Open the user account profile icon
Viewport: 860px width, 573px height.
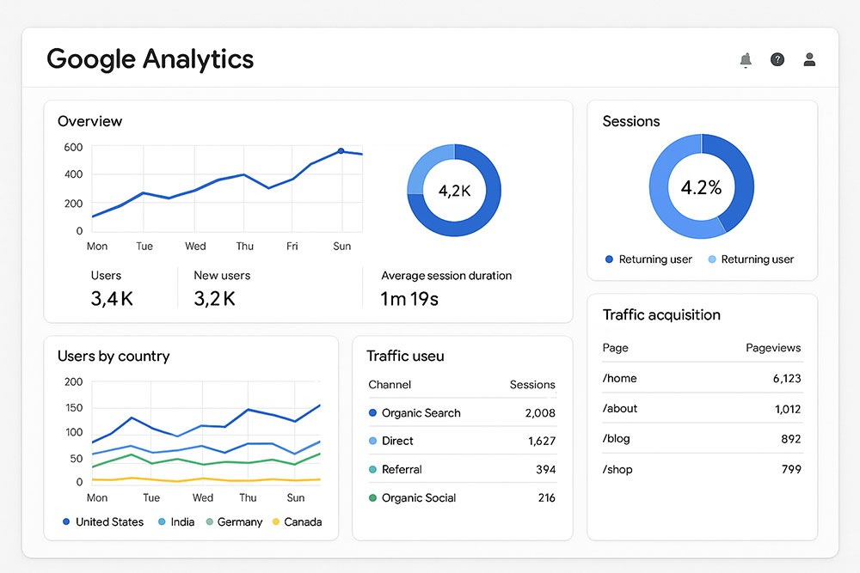coord(809,60)
